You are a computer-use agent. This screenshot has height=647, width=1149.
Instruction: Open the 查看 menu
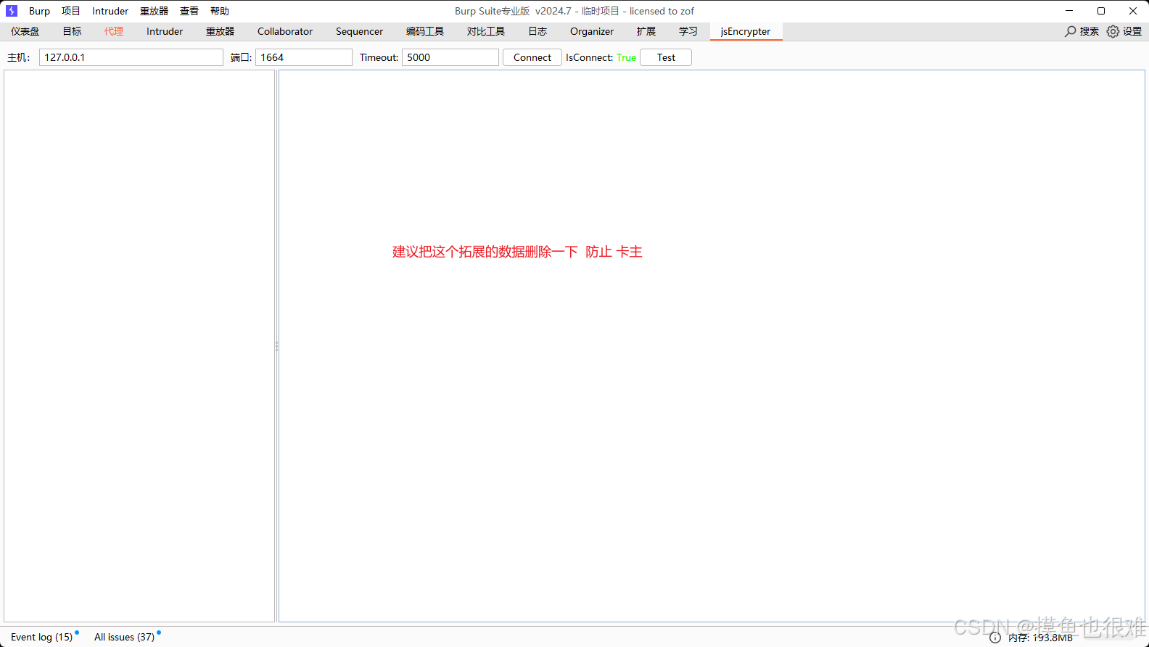[189, 11]
